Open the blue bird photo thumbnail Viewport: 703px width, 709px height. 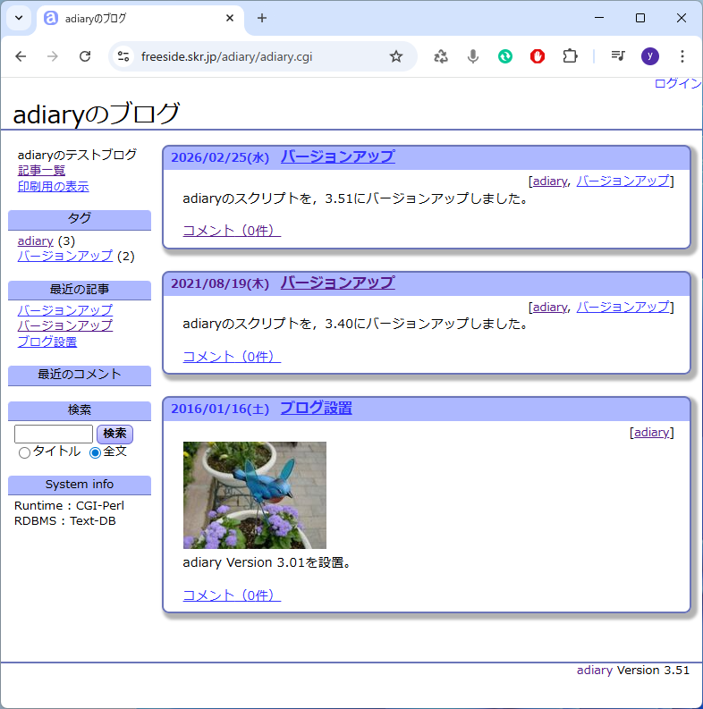[255, 494]
